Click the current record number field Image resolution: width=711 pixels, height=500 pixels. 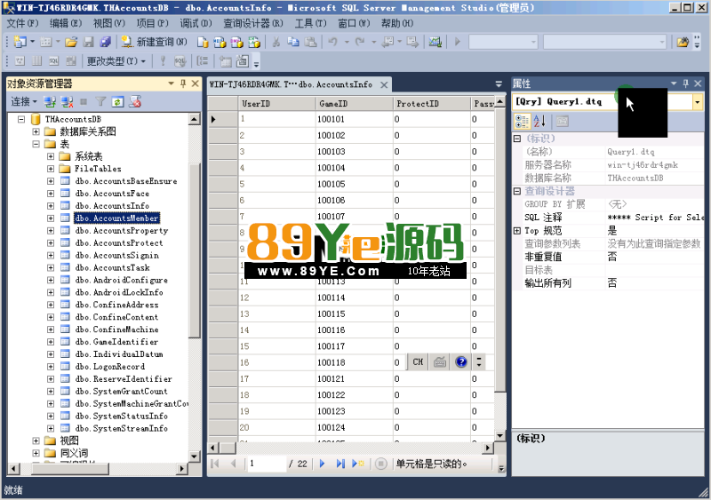pyautogui.click(x=267, y=464)
